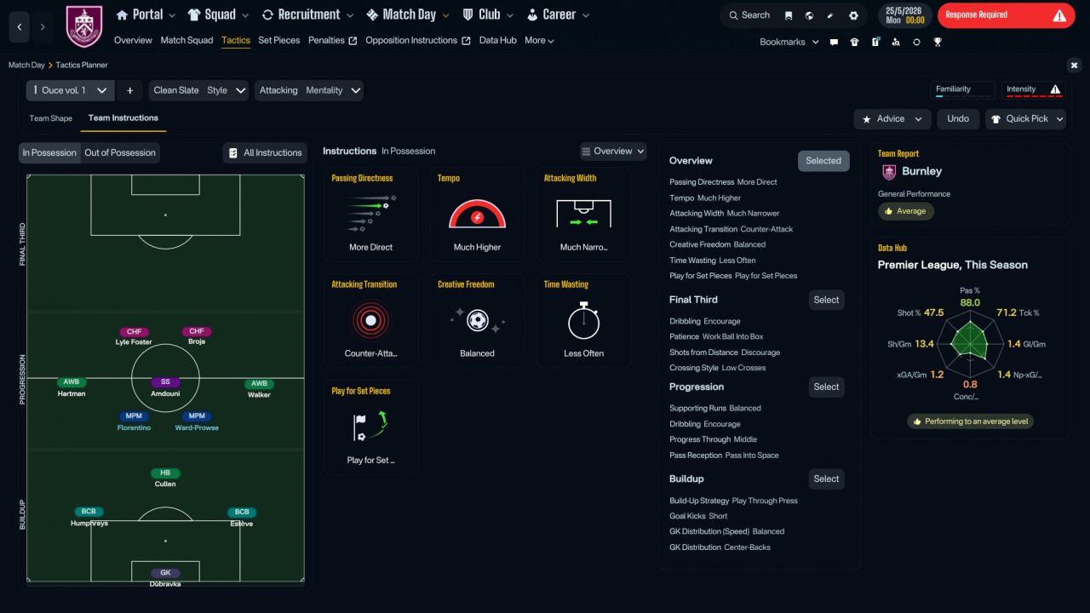1090x613 pixels.
Task: Click the Burnley club crest logo
Action: 84,26
